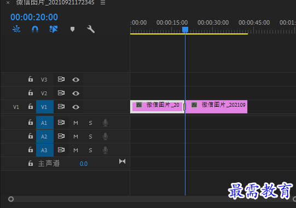Click the left zoom scrollbar handle

(x=11, y=199)
